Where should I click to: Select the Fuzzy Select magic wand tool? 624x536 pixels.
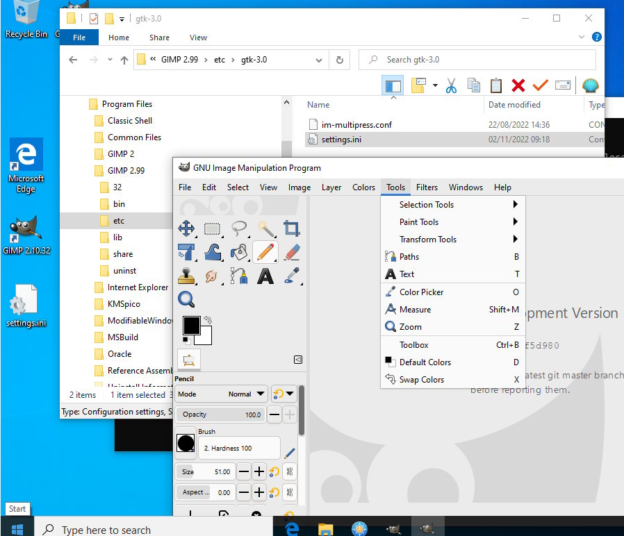click(265, 228)
